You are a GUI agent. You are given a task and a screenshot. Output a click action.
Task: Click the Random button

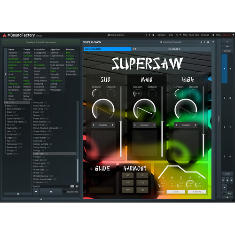pos(162,35)
